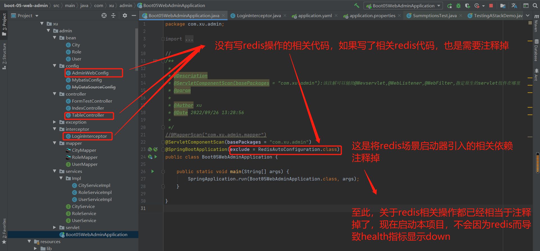Image resolution: width=540 pixels, height=251 pixels.
Task: Click the Search Everywhere magnifier icon
Action: pyautogui.click(x=535, y=6)
